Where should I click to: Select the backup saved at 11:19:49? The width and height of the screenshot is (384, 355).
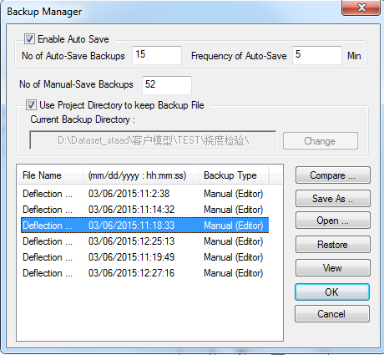(144, 257)
